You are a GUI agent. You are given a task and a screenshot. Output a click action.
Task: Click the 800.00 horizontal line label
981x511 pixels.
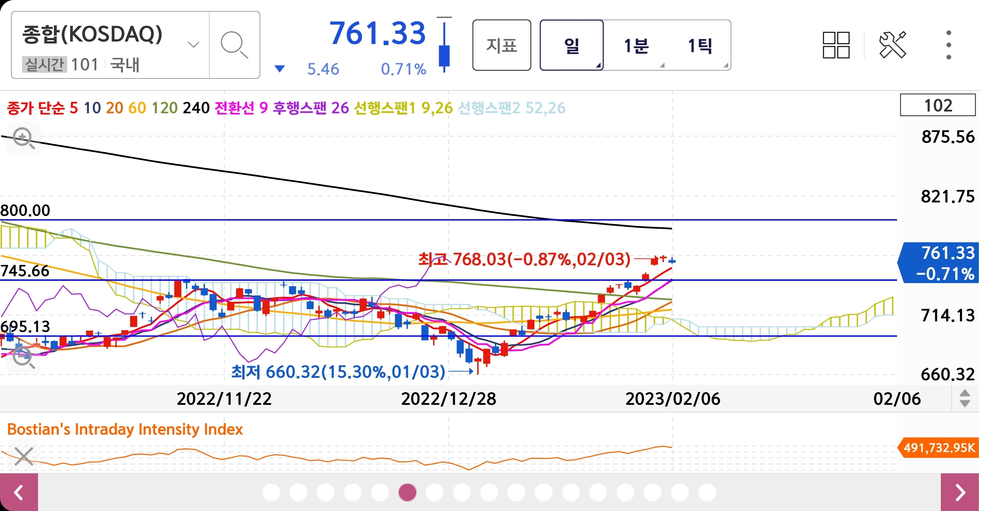click(25, 210)
